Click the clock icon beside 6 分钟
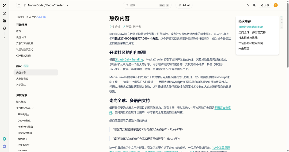Image resolution: width=289 pixels, height=152 pixels. (111, 27)
